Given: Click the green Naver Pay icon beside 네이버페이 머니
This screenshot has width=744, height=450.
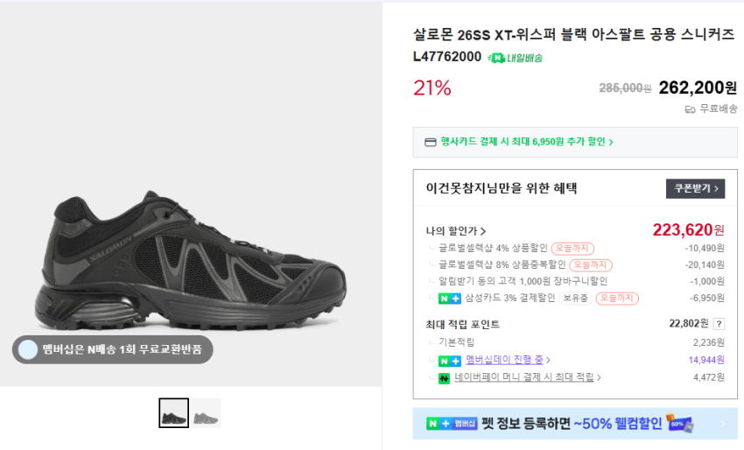Looking at the screenshot, I should tap(444, 378).
